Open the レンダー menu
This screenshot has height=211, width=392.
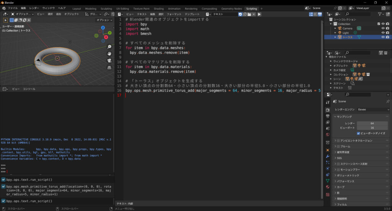[x=34, y=8]
